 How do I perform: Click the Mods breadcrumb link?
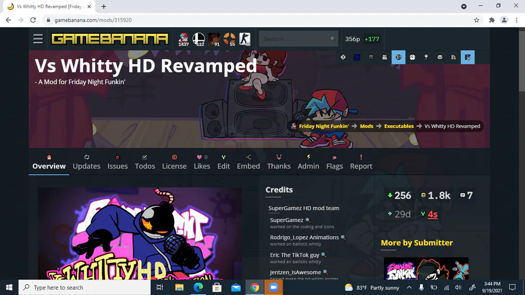pyautogui.click(x=366, y=126)
